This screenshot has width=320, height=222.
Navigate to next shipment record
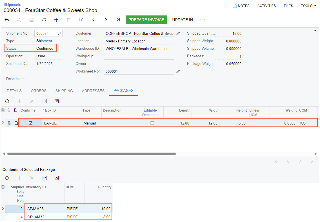coord(106,20)
